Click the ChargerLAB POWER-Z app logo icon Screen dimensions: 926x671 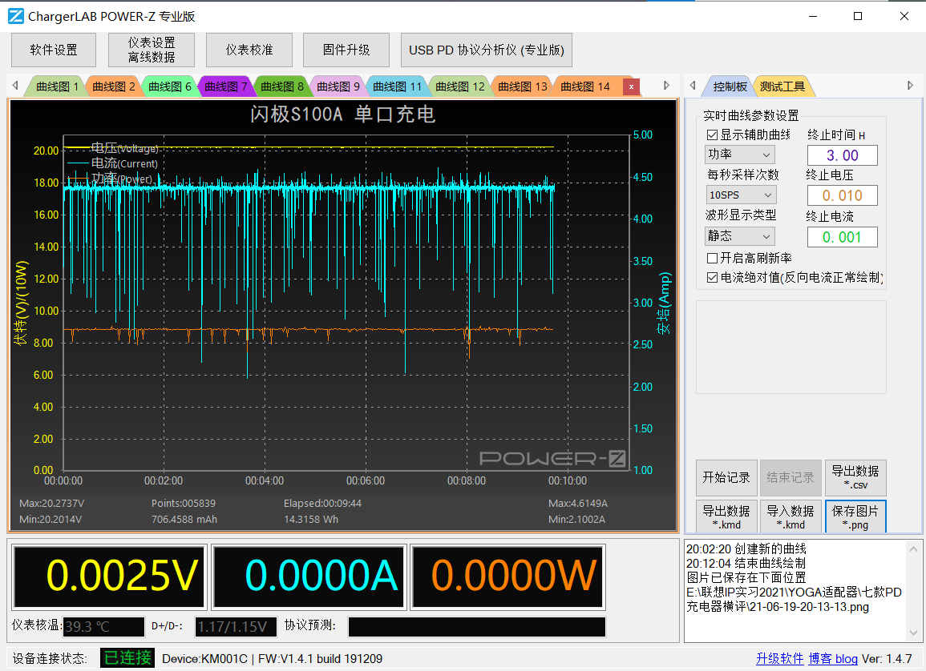15,16
